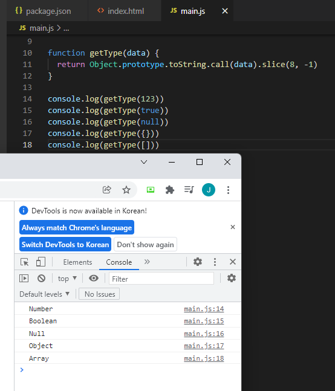Bookmark this page with the star icon
The image size is (335, 391).
[126, 190]
